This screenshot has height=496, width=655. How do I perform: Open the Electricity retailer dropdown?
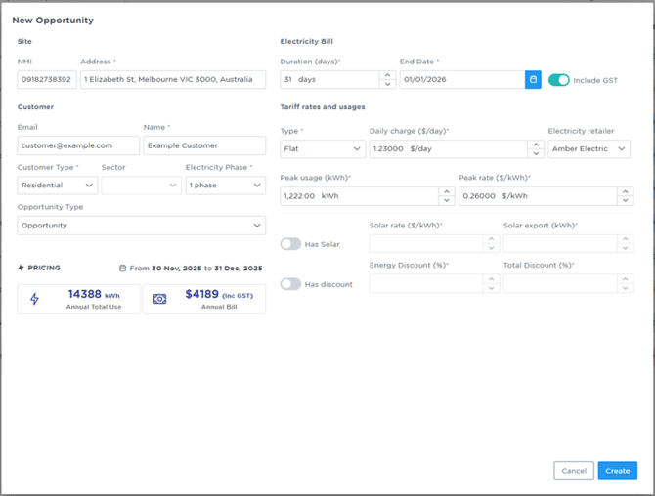[589, 149]
